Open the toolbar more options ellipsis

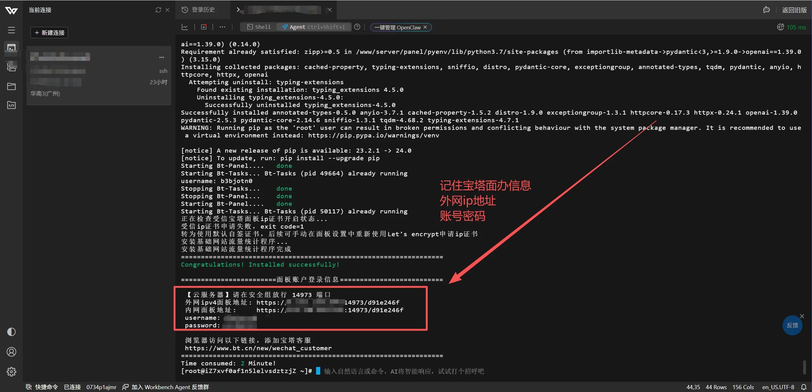[x=222, y=27]
